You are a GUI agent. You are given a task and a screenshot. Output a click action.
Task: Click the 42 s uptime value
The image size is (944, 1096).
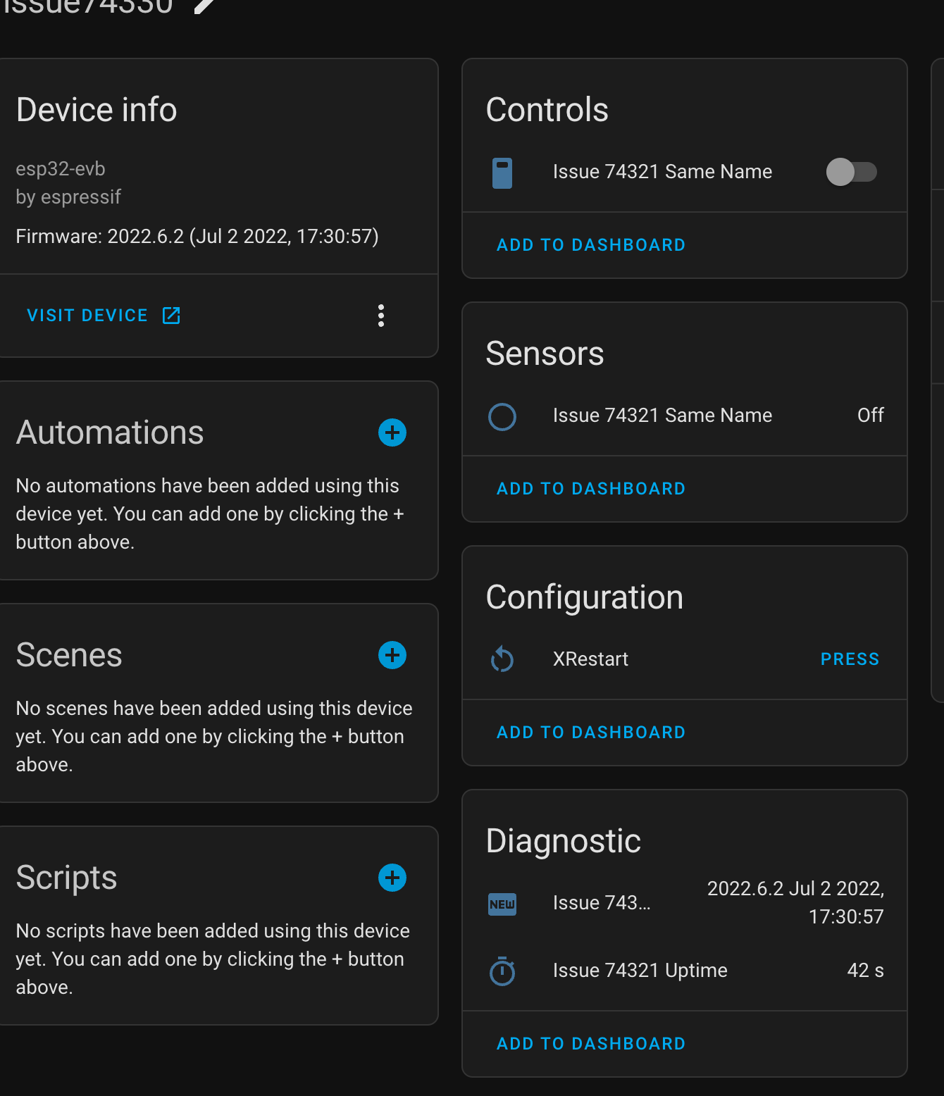click(864, 971)
